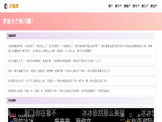Open the video's three-dot more options

point(147,115)
